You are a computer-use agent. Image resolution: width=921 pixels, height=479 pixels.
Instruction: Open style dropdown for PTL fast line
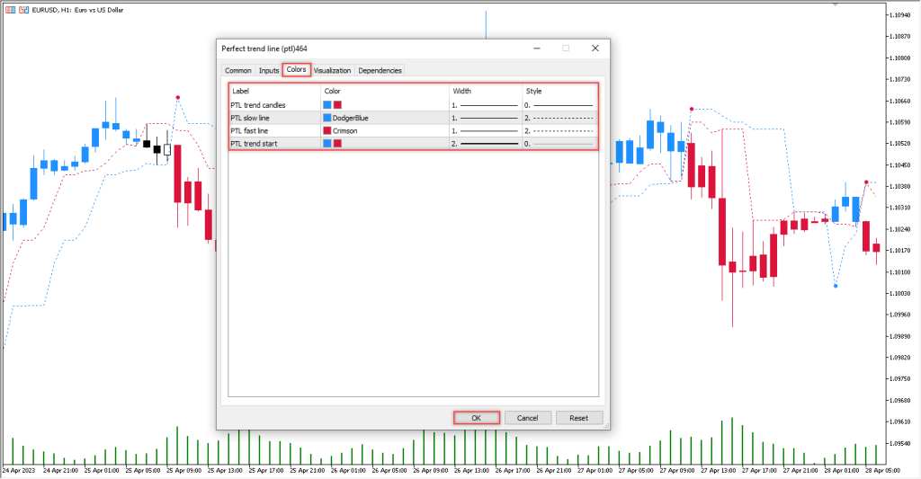tap(559, 130)
